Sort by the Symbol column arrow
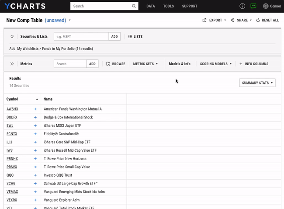The height and width of the screenshot is (209, 284). 37,99
